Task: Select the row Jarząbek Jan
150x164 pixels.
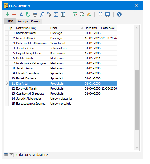Action: (x=61, y=48)
